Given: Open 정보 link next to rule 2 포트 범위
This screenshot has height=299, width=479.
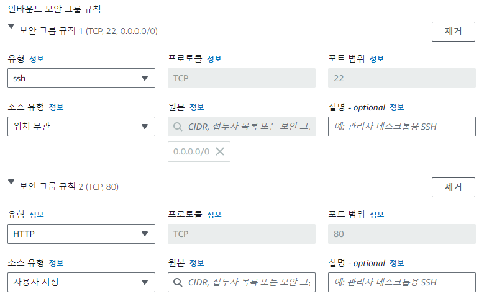Looking at the screenshot, I should pos(376,214).
